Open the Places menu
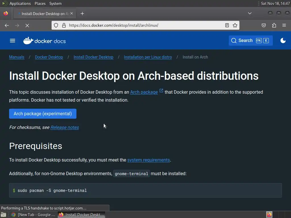The image size is (291, 218). [x=40, y=3]
